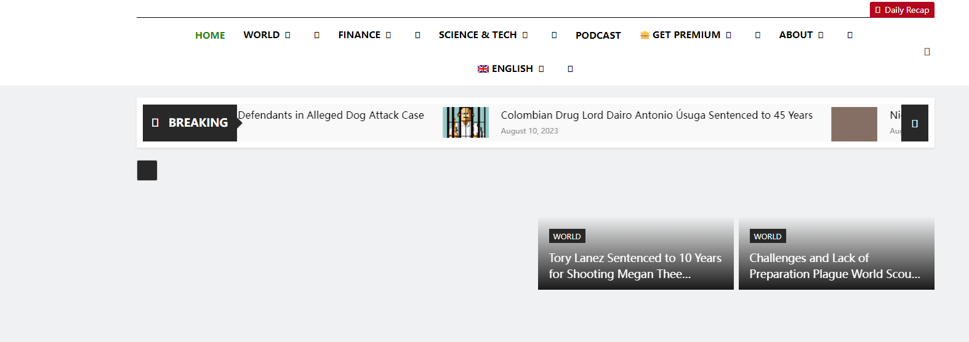
Task: Expand the SCIENCE & TECH dropdown arrow
Action: [x=525, y=35]
